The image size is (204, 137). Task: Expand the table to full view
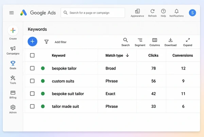[x=188, y=42]
